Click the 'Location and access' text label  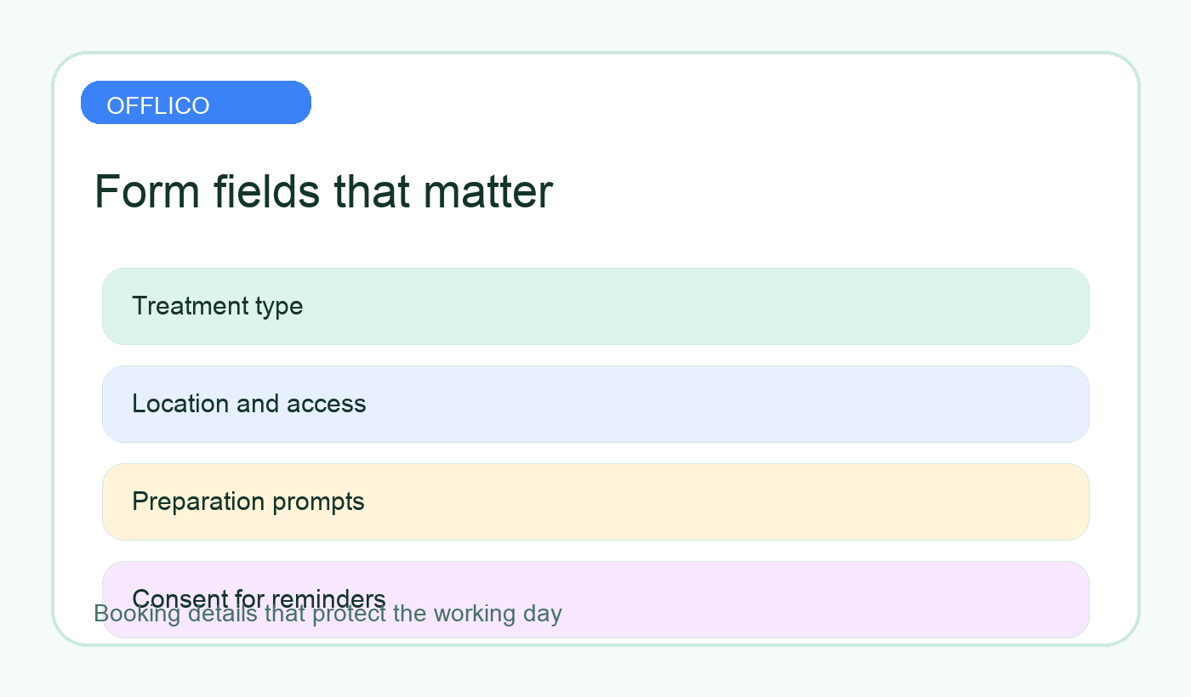click(249, 404)
